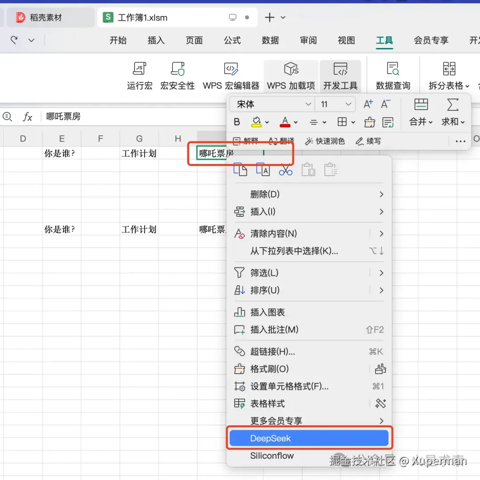Expand the font color dropdown arrow
The height and width of the screenshot is (480, 480).
coord(296,122)
